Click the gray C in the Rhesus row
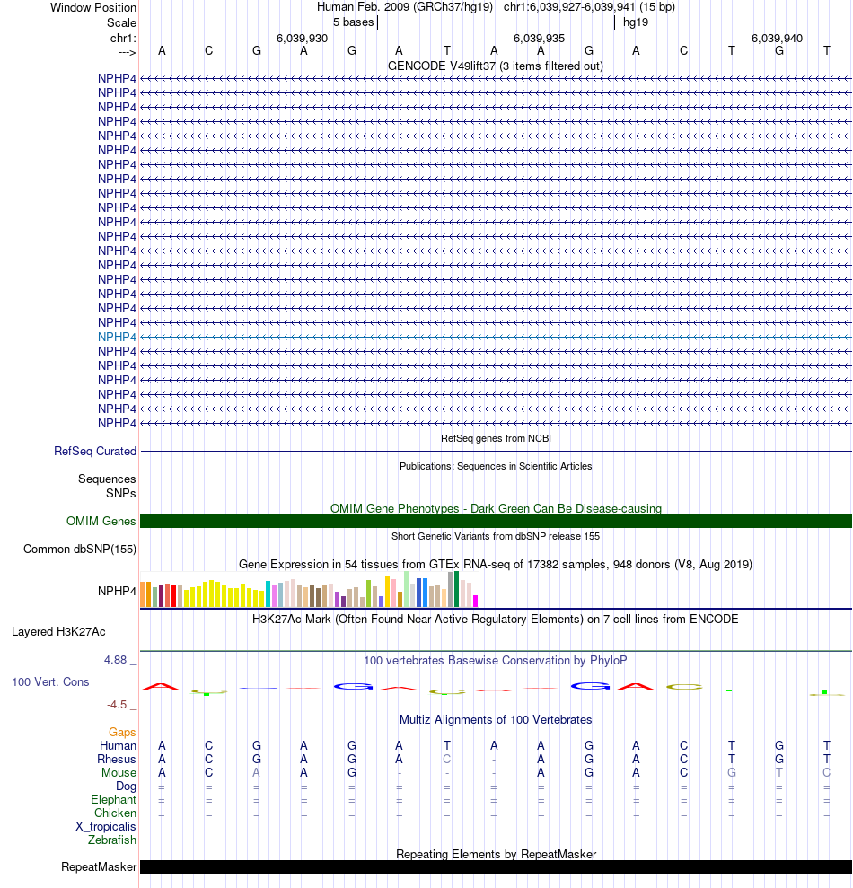 click(447, 760)
